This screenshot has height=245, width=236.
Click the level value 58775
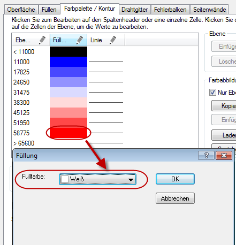coord(21,133)
